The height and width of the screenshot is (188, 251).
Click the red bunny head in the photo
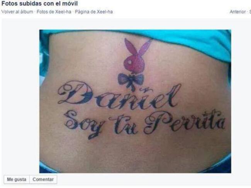pos(134,64)
